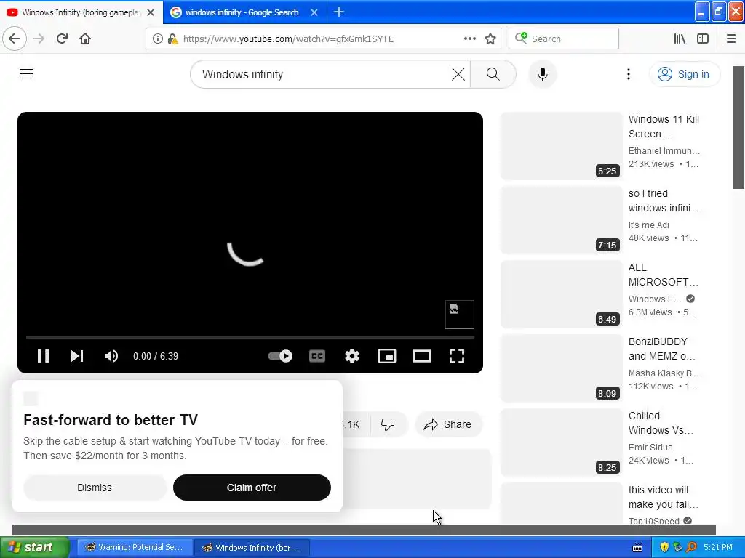The height and width of the screenshot is (558, 745).
Task: Open the Windows 11 Kill Screen video
Action: click(x=664, y=126)
